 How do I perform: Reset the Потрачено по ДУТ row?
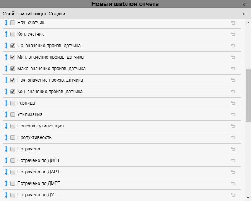233,195
